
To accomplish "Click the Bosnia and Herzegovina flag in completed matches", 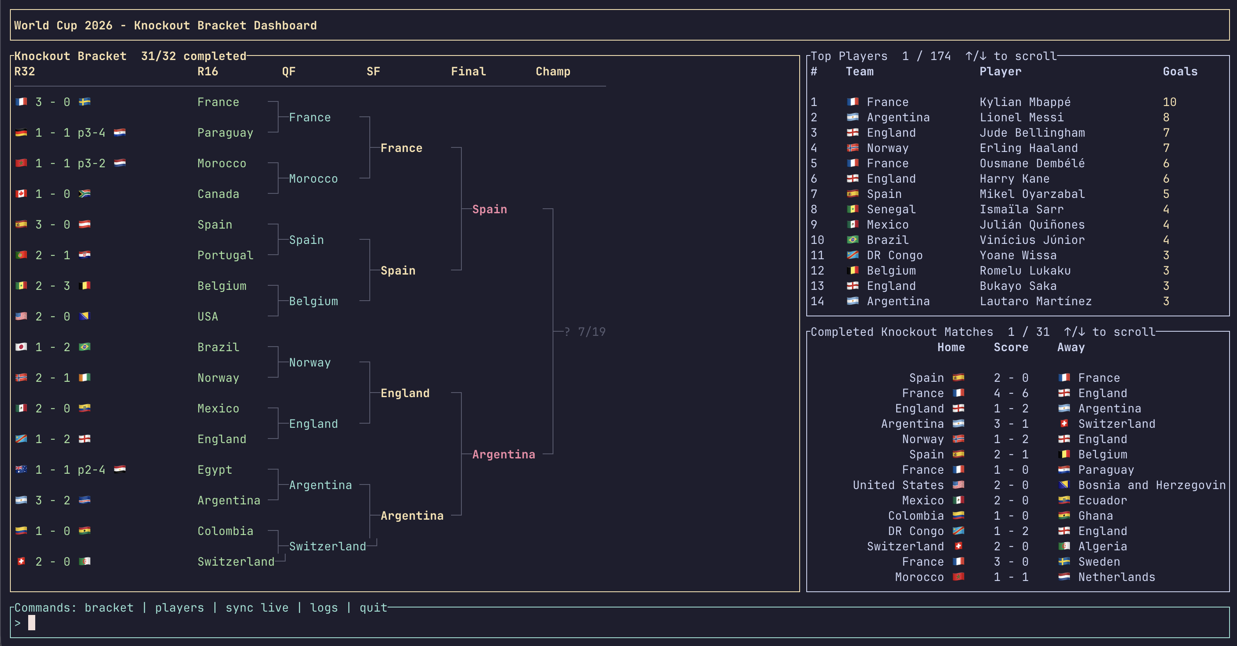I will click(x=1064, y=485).
